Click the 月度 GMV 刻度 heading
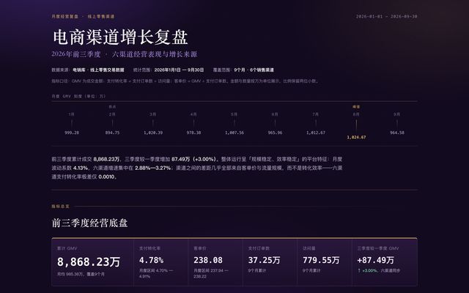 (78, 96)
